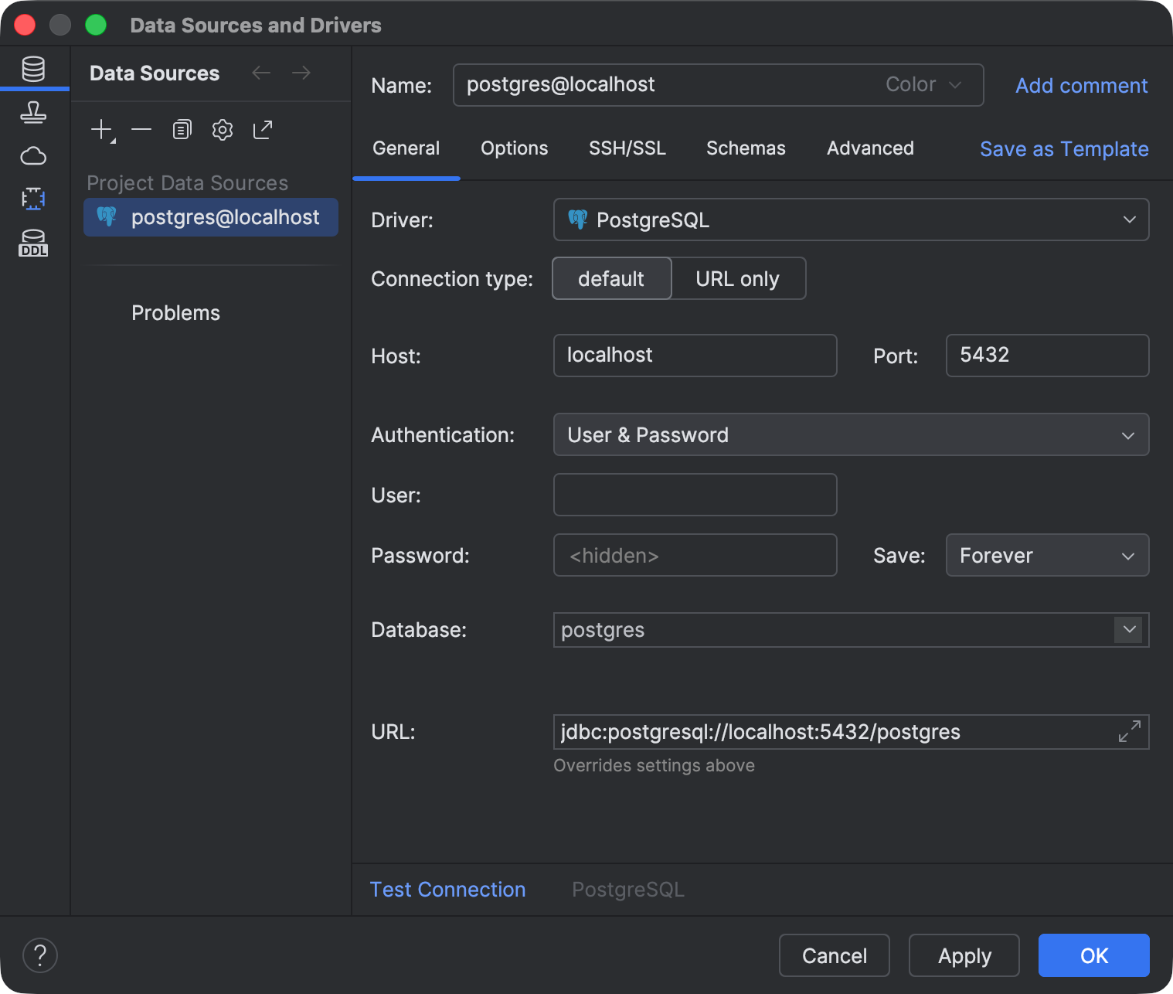
Task: Switch to the Advanced tab
Action: [x=871, y=148]
